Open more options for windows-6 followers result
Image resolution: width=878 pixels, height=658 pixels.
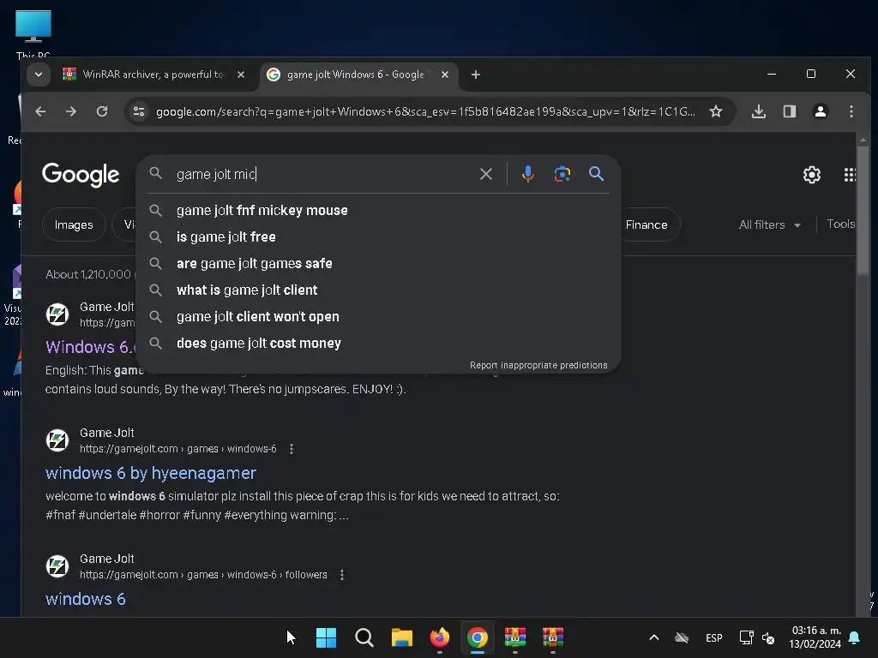(342, 575)
